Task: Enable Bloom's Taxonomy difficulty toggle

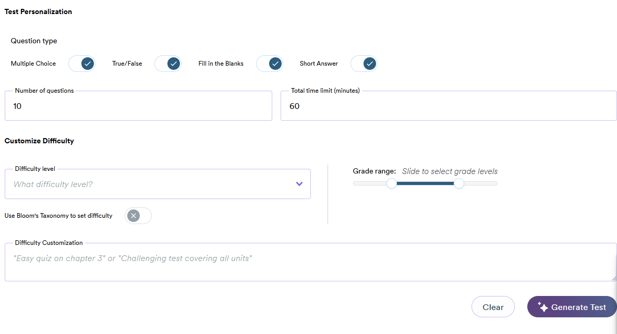Action: pos(138,216)
